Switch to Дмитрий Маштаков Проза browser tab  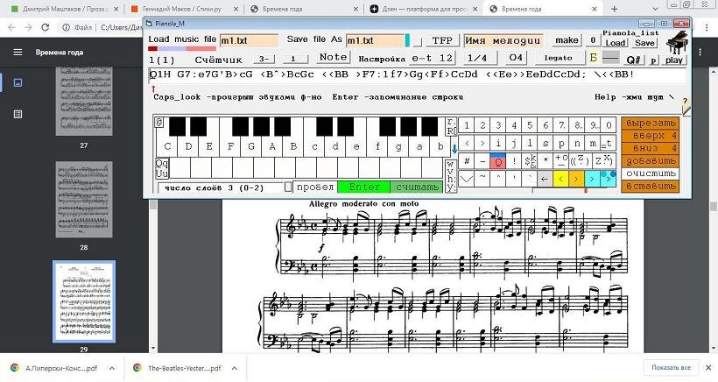click(x=64, y=9)
